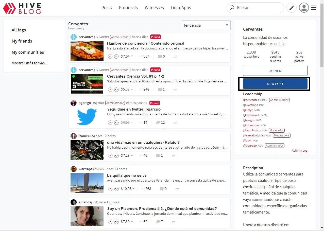
Task: Open the @fermionico leadership profile link
Action: coord(252,130)
